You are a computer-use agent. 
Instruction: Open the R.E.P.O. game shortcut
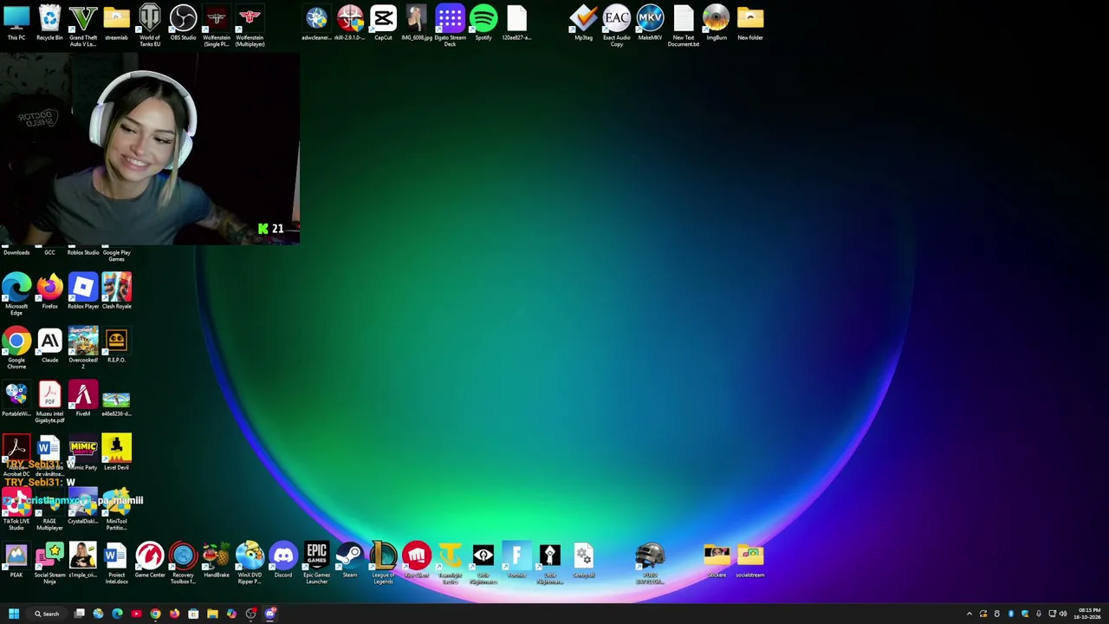[x=116, y=345]
